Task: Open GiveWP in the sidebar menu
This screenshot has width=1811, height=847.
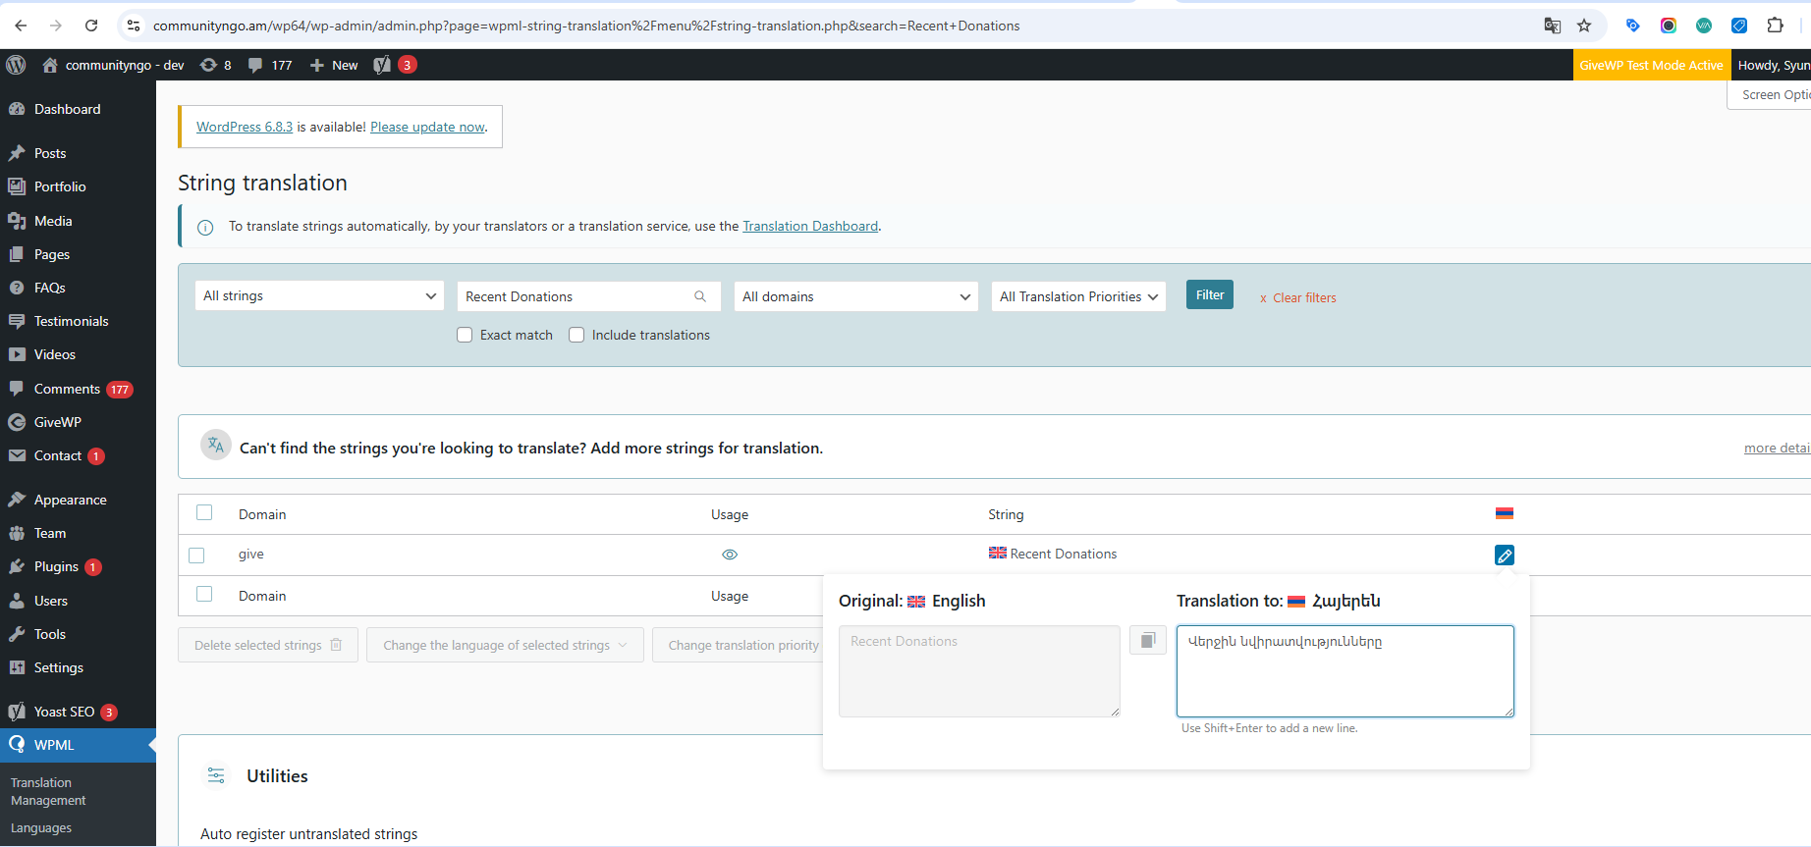Action: click(x=58, y=422)
